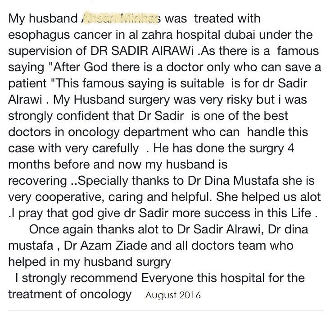
Task: Click the phrase 'treatment of oncology'
Action: pyautogui.click(x=70, y=295)
